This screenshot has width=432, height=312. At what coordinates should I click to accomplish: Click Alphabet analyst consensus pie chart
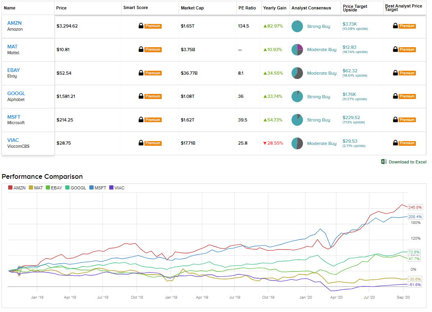coord(297,97)
